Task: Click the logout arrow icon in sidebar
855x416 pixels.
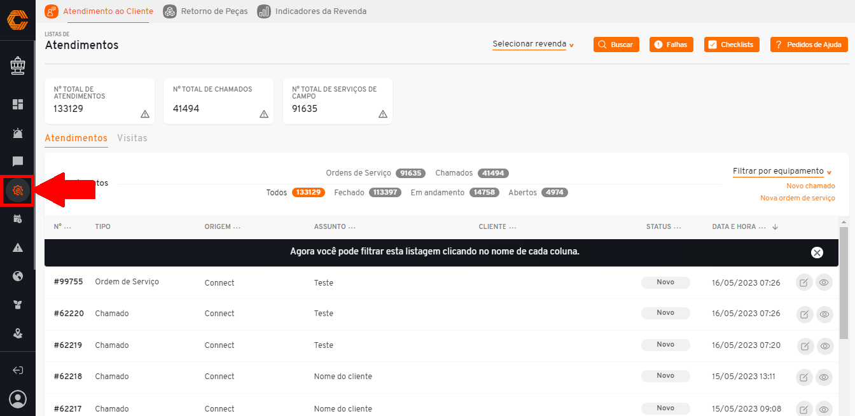Action: (18, 370)
